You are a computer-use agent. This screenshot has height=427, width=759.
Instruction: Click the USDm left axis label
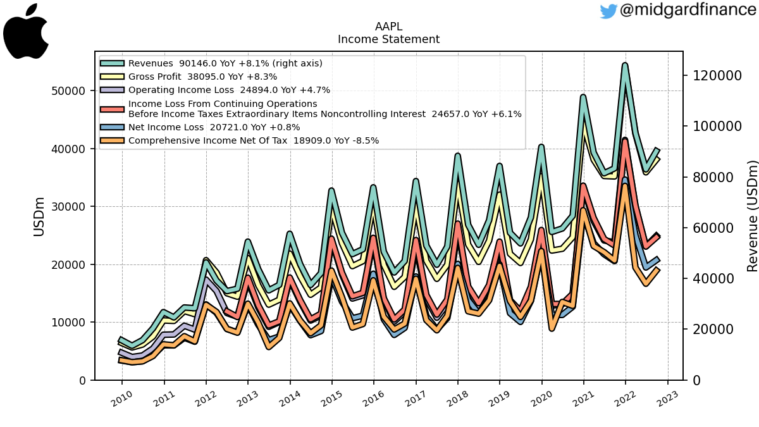39,216
